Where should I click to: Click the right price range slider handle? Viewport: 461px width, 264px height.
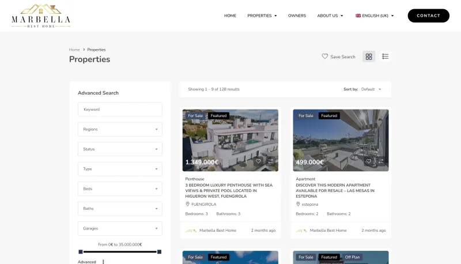pyautogui.click(x=159, y=252)
